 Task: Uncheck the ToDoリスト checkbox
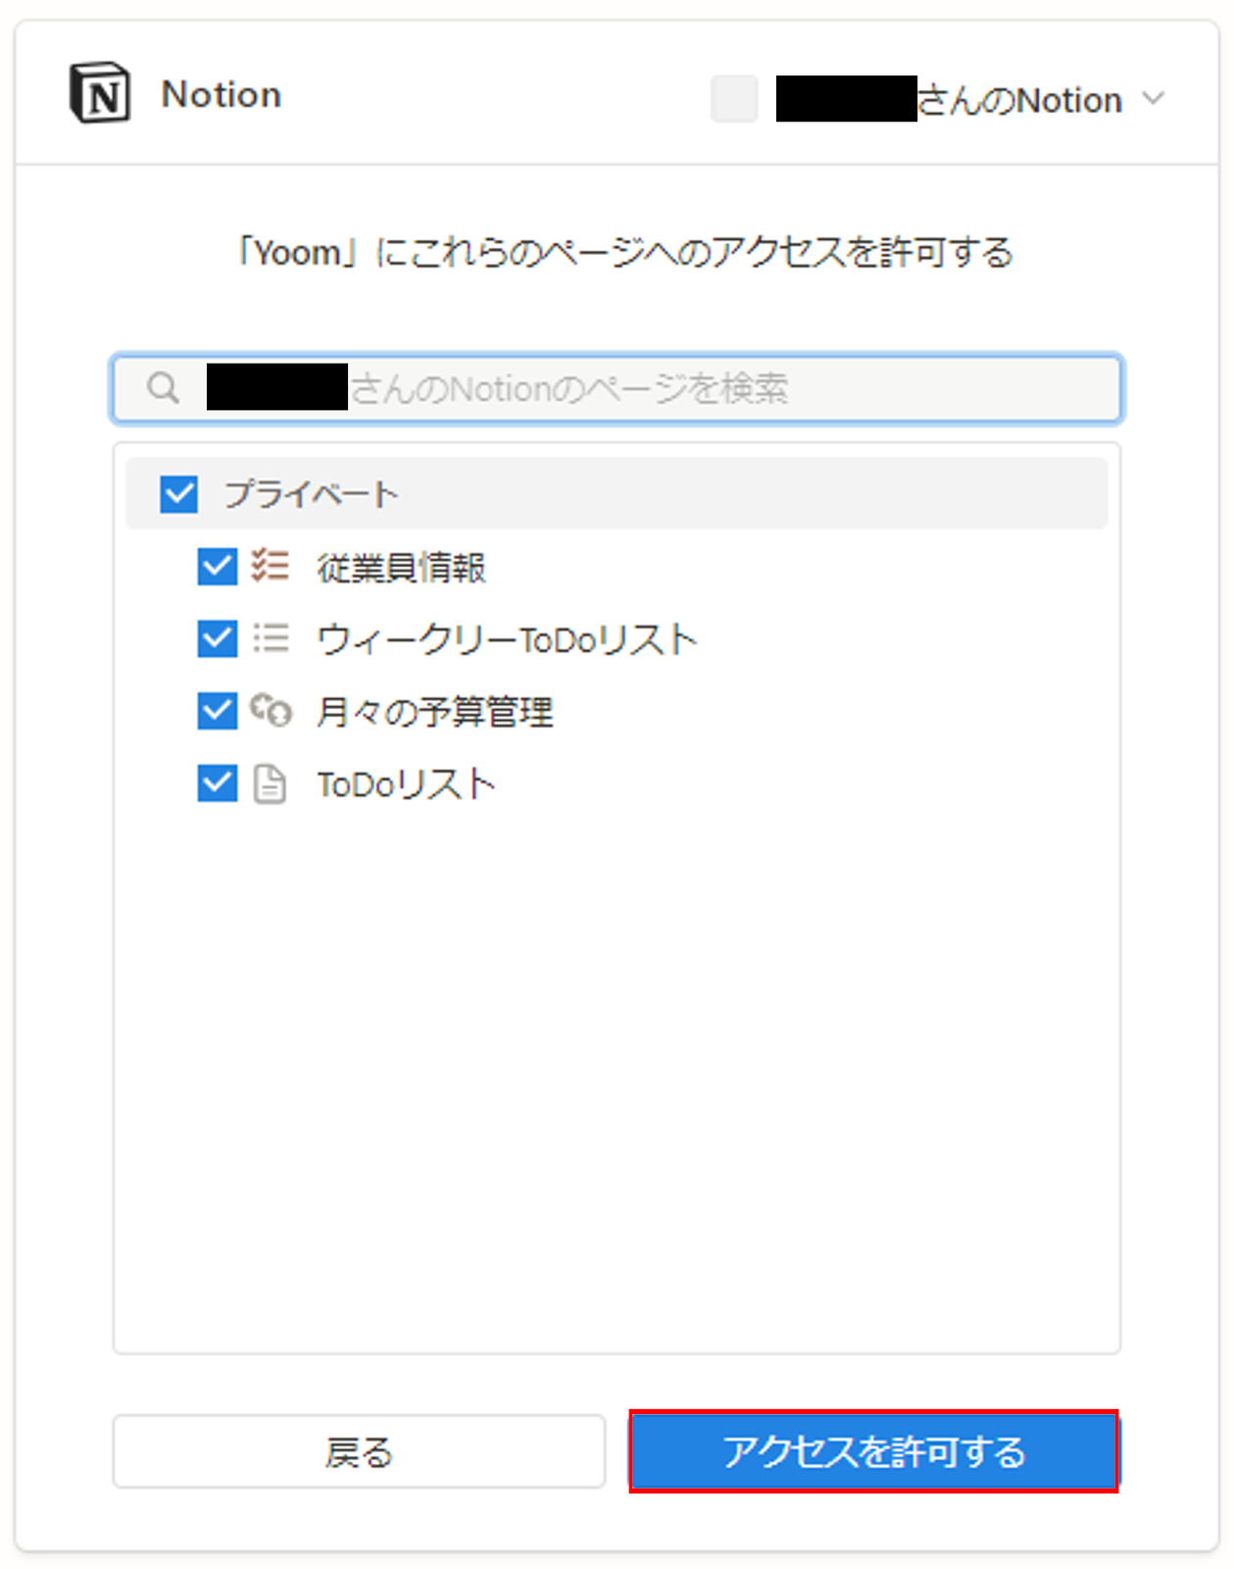pos(218,784)
